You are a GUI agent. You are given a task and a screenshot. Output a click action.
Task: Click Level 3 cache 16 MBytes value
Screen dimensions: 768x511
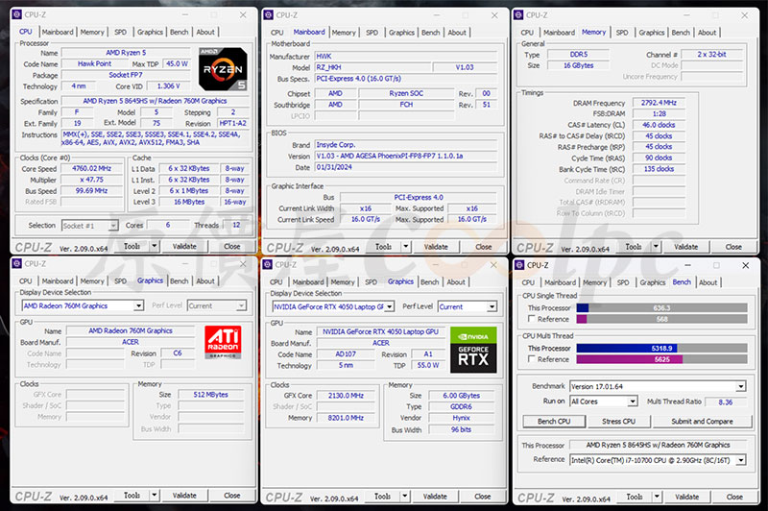(x=188, y=202)
